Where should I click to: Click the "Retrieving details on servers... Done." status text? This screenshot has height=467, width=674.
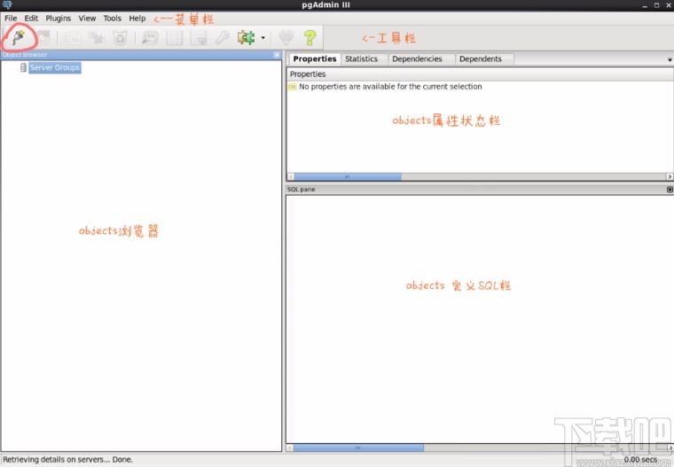(67, 460)
